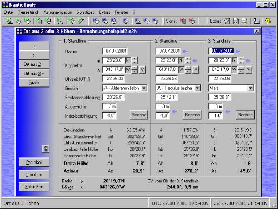Toggle N hemisphere in 2. Standlinie

[181, 60]
